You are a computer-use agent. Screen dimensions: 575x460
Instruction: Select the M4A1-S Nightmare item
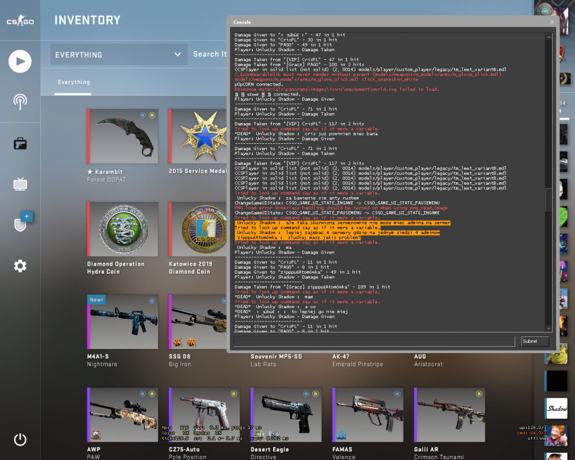[x=122, y=331]
